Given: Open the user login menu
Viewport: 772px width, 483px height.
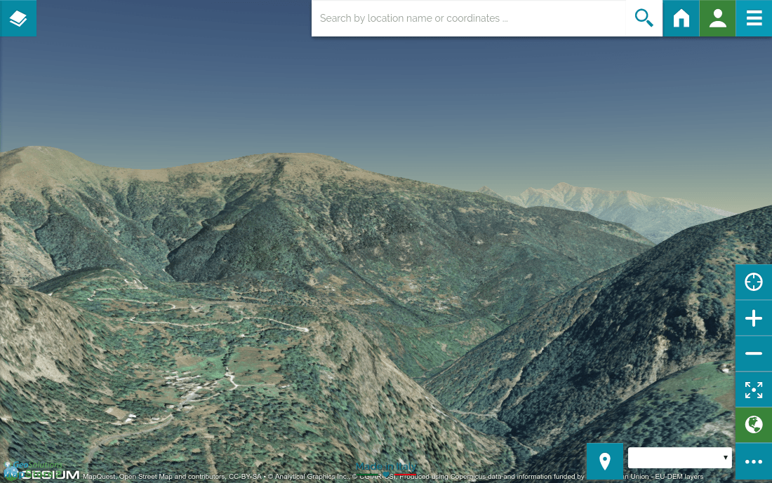Looking at the screenshot, I should (x=717, y=18).
